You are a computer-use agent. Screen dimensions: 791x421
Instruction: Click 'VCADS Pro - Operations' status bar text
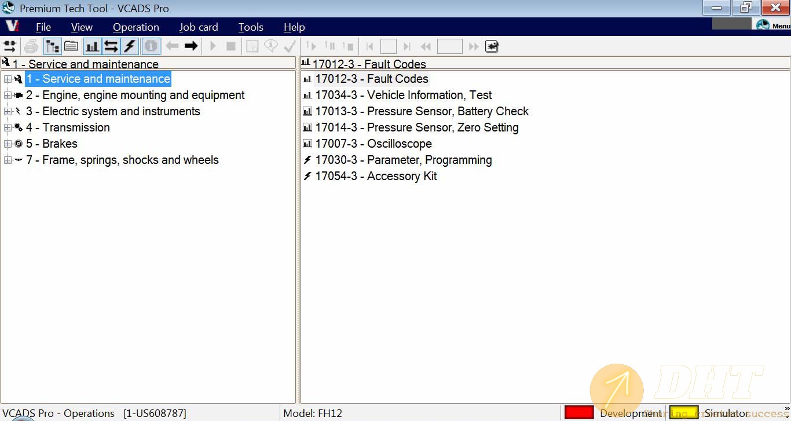coord(58,413)
